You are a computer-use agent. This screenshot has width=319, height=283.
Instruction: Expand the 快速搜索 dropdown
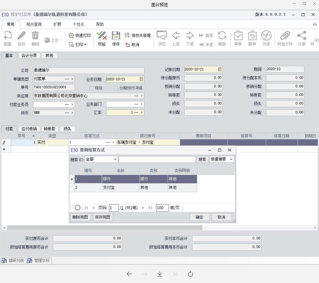231,159
